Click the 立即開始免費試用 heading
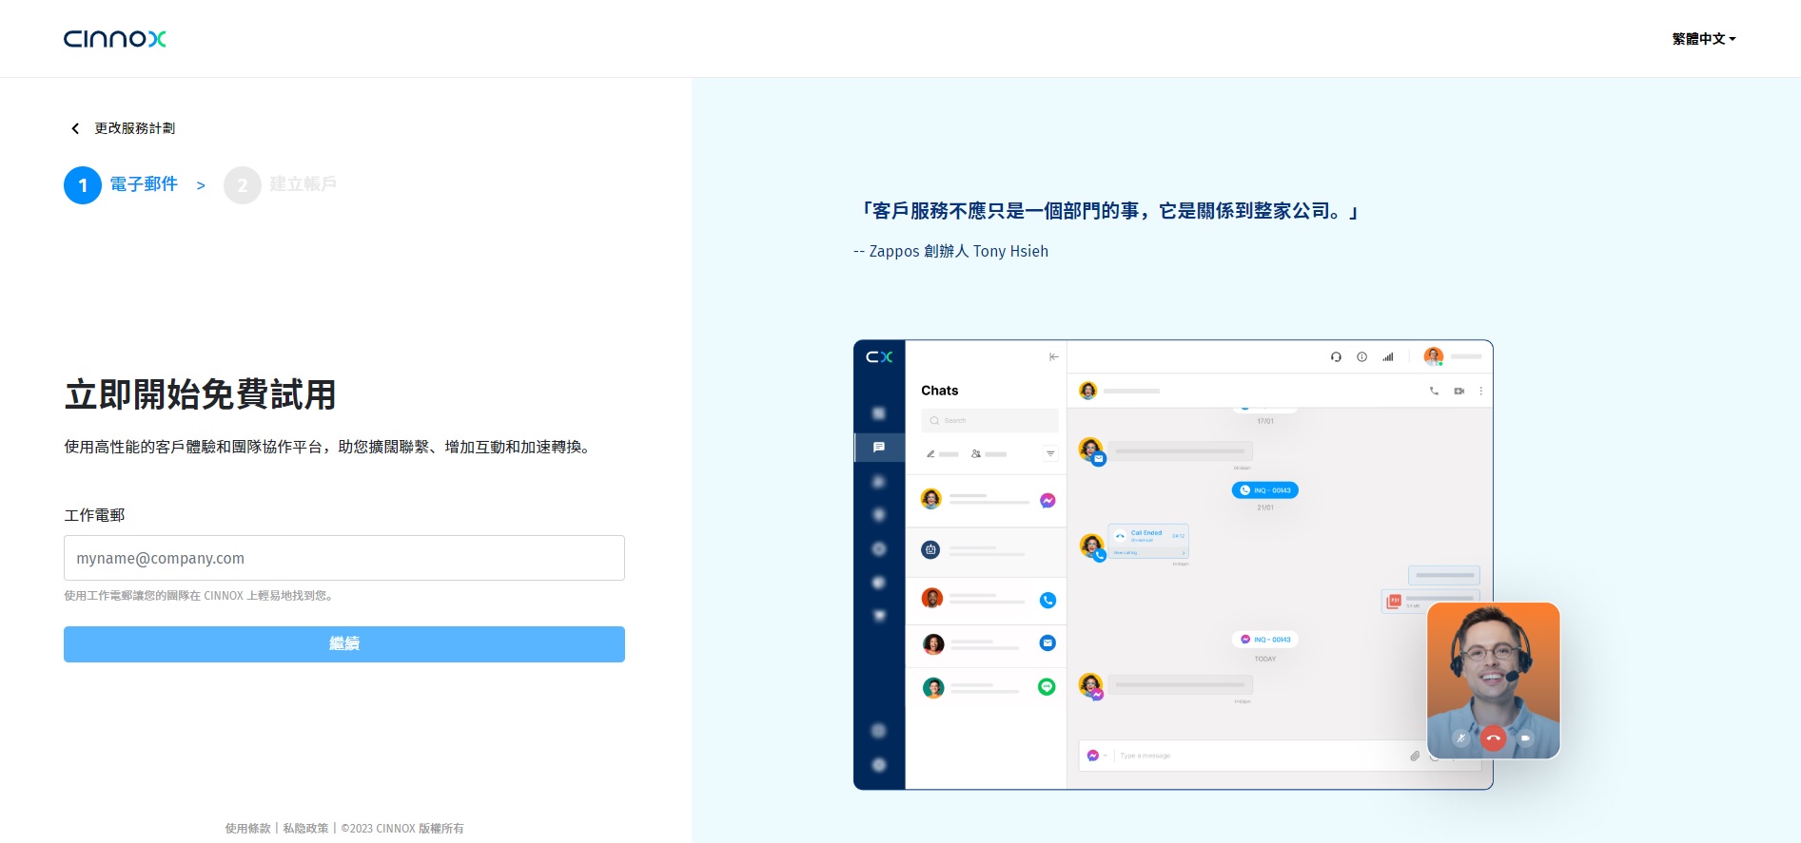The width and height of the screenshot is (1801, 843). coord(200,394)
